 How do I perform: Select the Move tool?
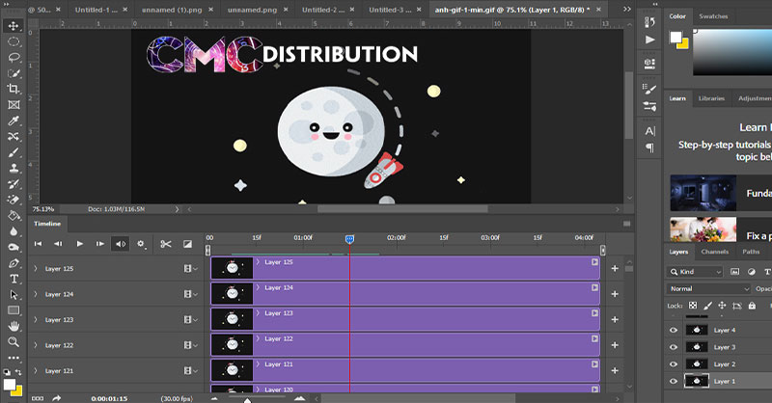click(14, 27)
